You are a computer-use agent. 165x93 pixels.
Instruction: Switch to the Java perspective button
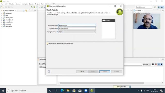click(x=161, y=7)
